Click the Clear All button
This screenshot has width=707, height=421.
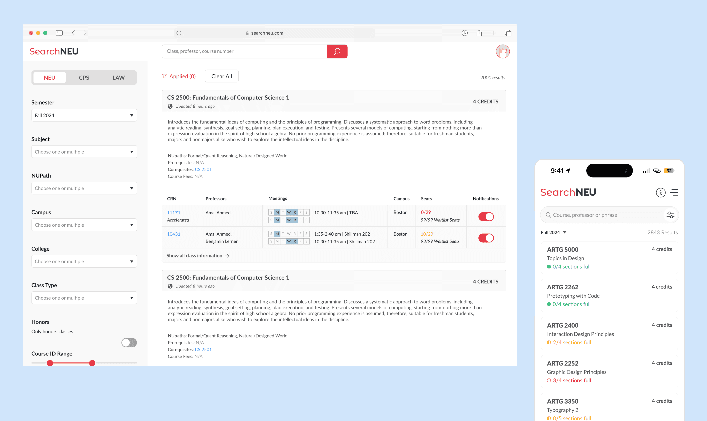(x=221, y=76)
